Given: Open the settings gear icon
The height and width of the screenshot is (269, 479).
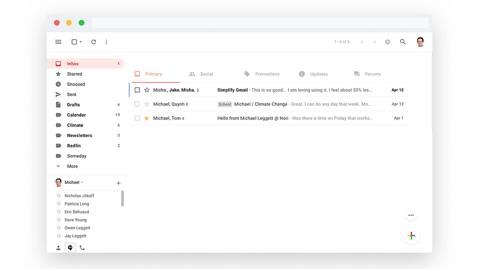Looking at the screenshot, I should click(x=387, y=42).
